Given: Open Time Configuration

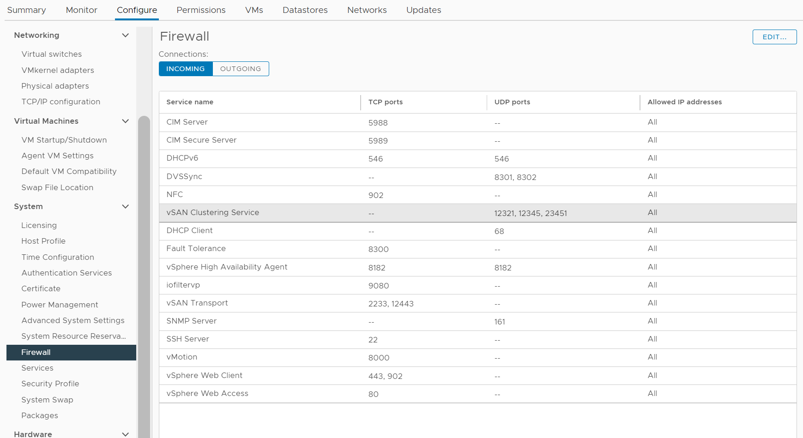Looking at the screenshot, I should [58, 257].
